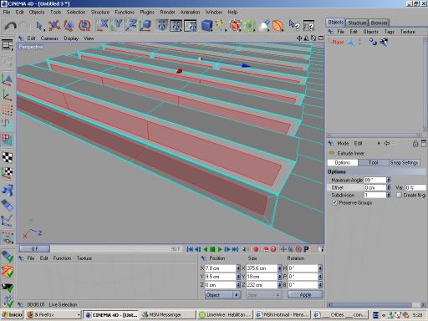Click the Maximum Angle stepper arrows
Image resolution: width=428 pixels, height=321 pixels.
389,180
